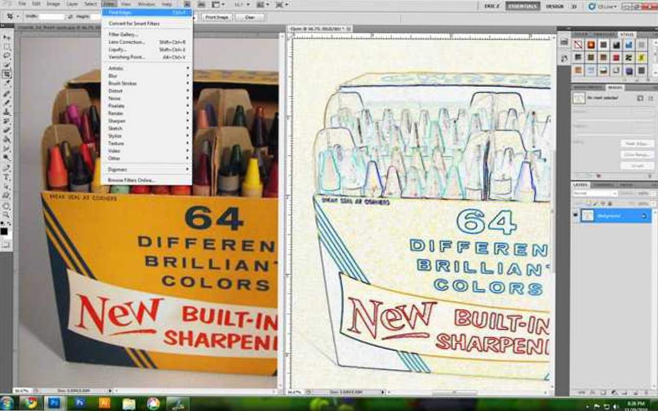
Task: Open the View Extras dropdown
Action: click(x=218, y=4)
